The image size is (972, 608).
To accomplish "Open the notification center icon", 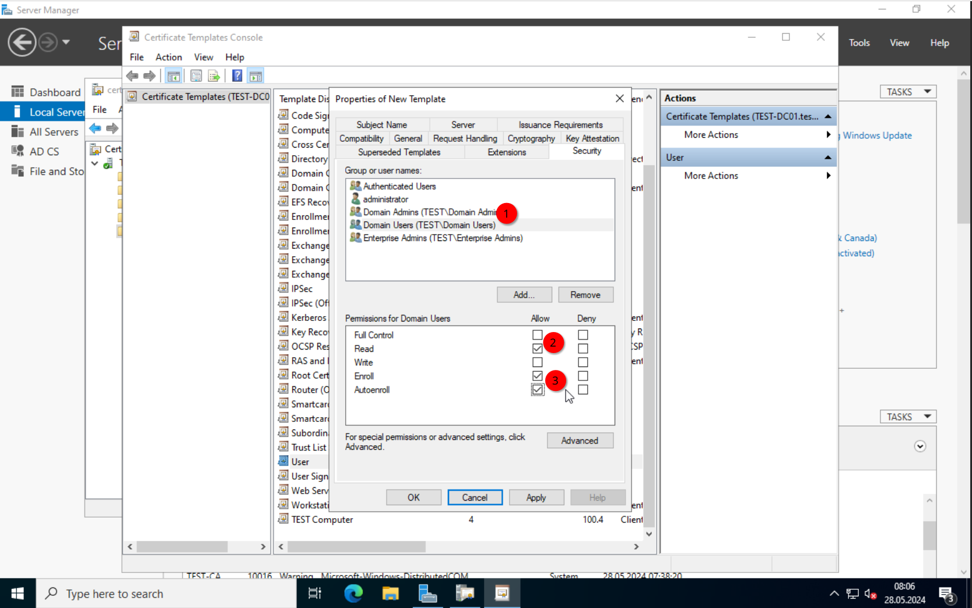I will pos(947,594).
